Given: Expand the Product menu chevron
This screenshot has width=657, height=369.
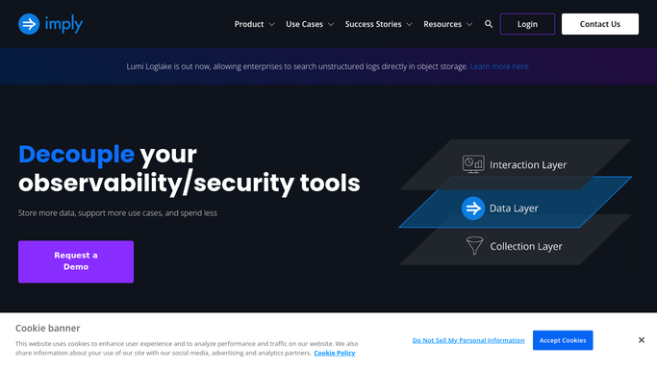Looking at the screenshot, I should 271,24.
